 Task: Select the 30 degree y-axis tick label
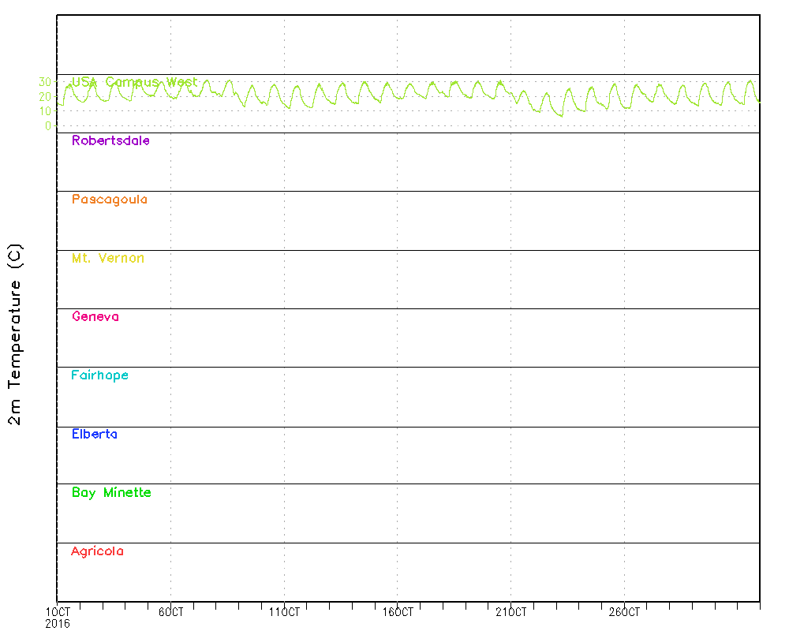point(45,81)
